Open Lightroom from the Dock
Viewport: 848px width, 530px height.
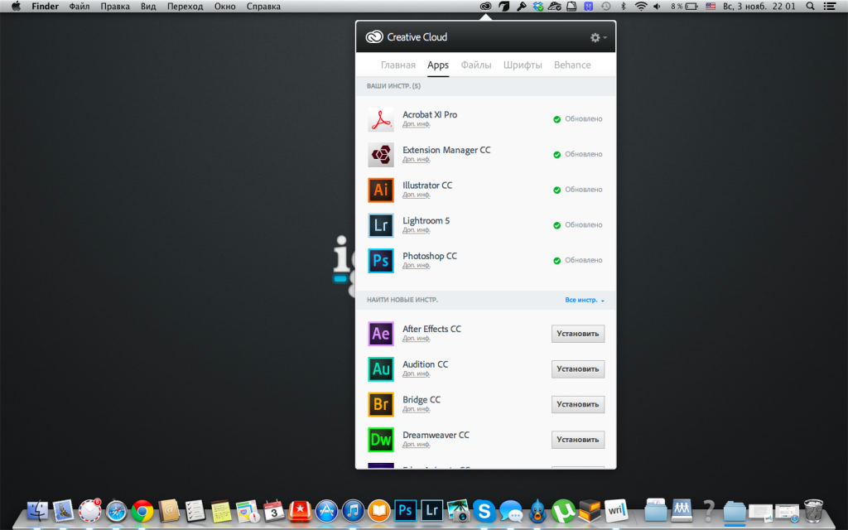click(x=431, y=510)
